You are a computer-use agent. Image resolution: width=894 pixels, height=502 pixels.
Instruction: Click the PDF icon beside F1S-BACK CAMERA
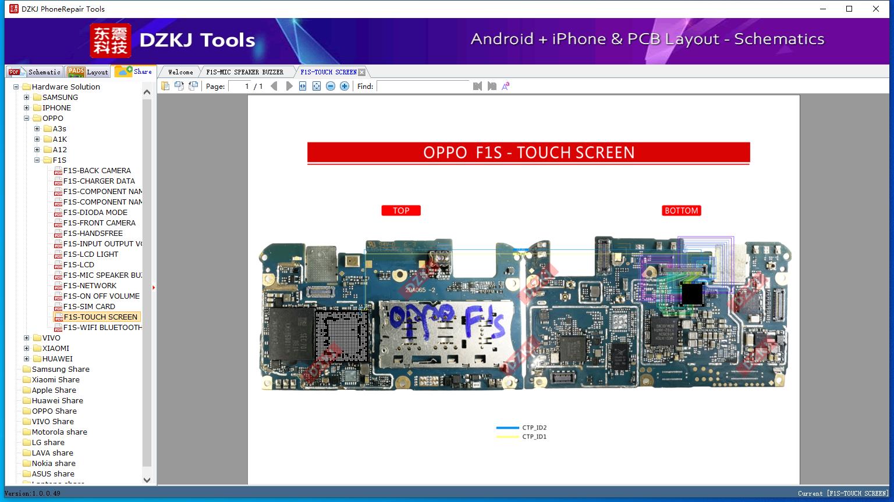(x=58, y=171)
